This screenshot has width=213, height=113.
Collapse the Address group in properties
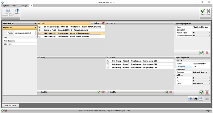[175, 75]
